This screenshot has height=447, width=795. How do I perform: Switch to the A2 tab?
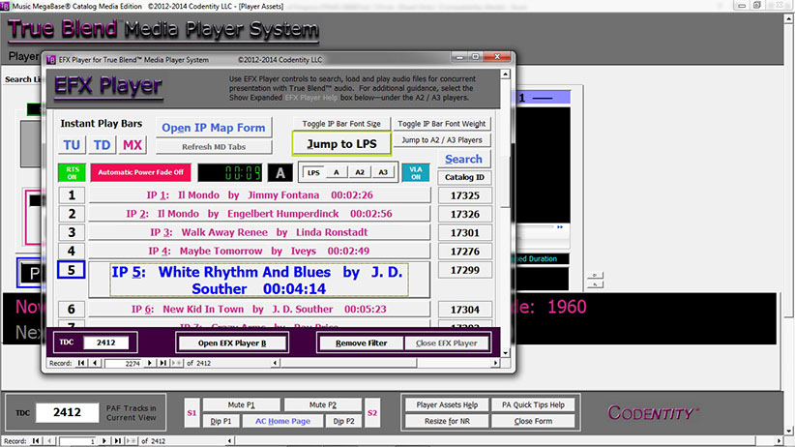[x=359, y=172]
